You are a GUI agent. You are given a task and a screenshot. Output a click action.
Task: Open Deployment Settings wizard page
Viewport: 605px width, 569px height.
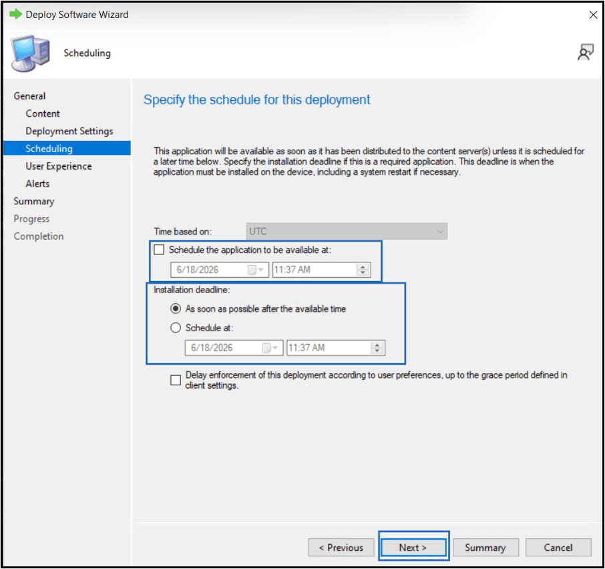69,131
